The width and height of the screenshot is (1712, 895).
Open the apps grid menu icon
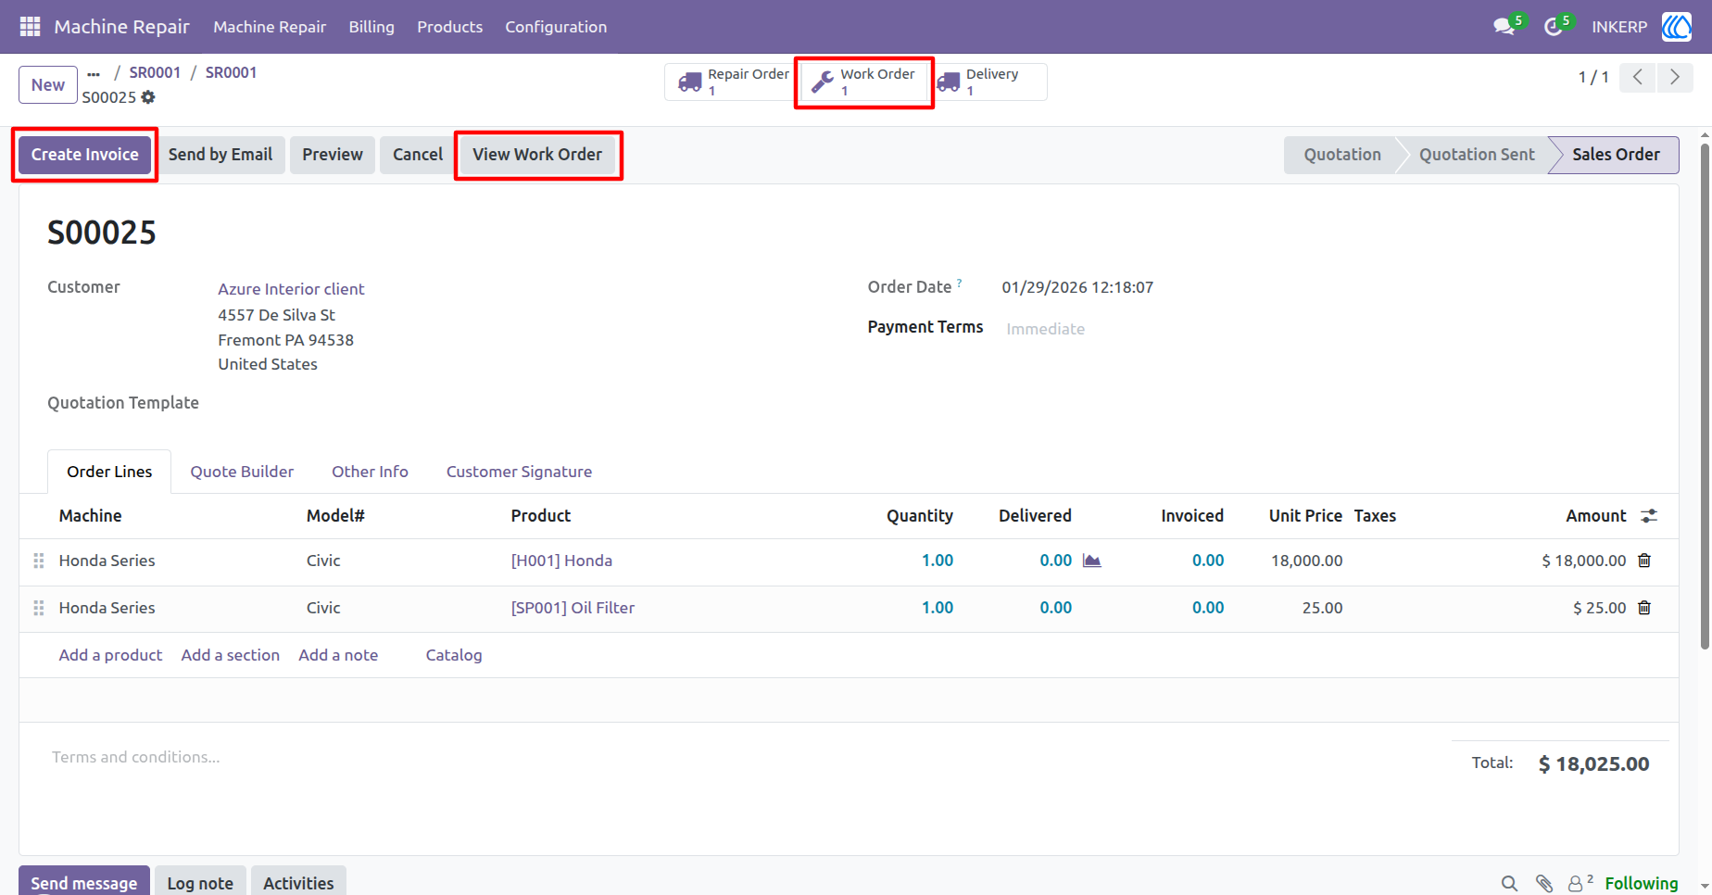(30, 27)
